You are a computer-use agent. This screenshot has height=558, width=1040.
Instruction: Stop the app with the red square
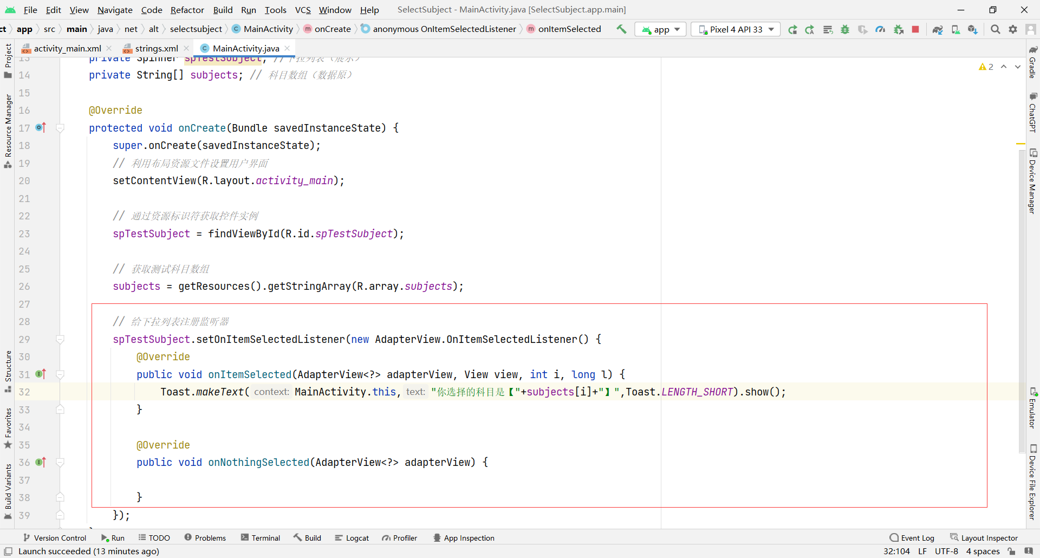(915, 29)
